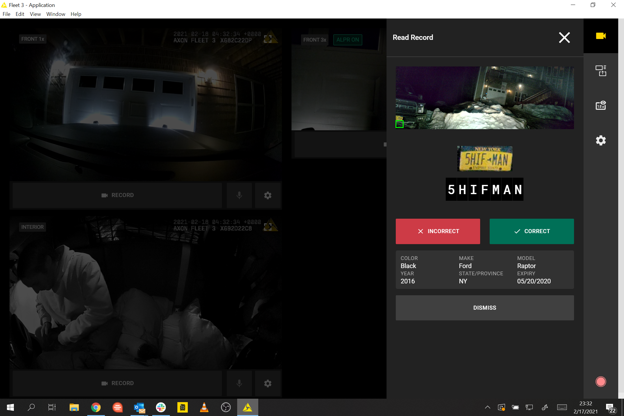
Task: Open Axon Fleet app in taskbar
Action: tap(248, 407)
